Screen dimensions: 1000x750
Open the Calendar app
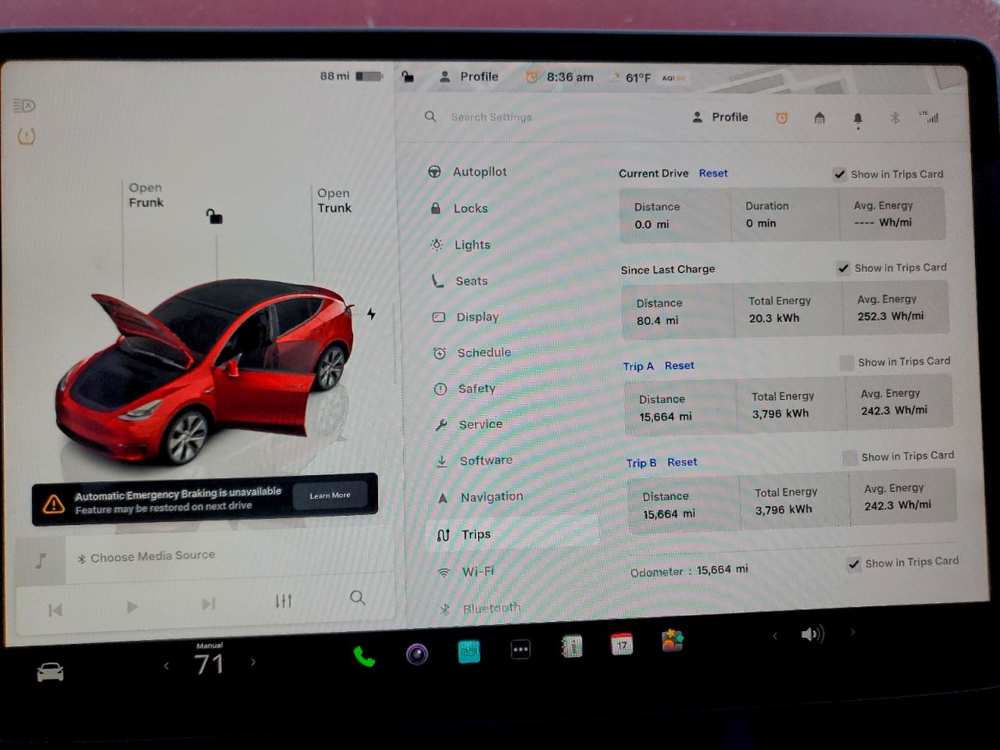tap(622, 644)
